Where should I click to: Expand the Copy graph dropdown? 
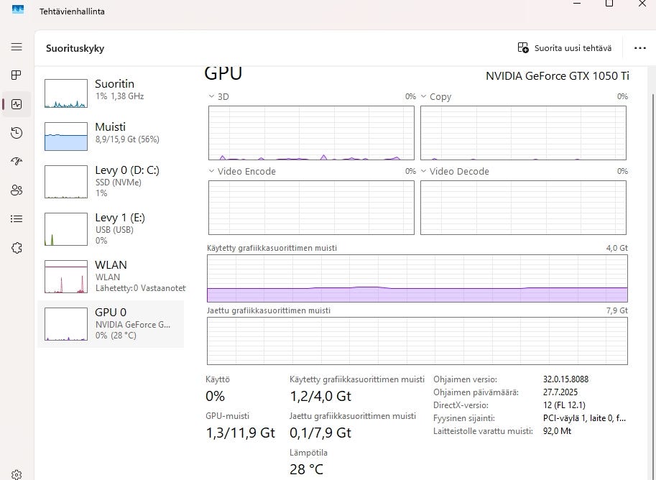pyautogui.click(x=424, y=96)
